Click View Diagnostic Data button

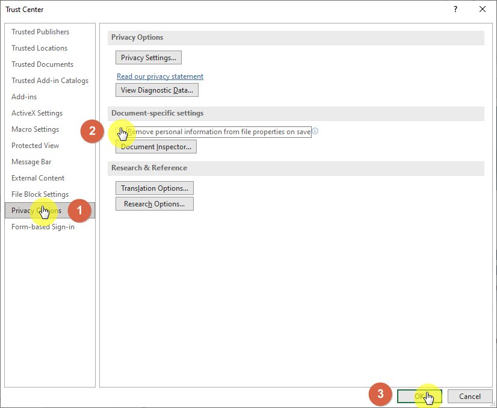point(157,90)
